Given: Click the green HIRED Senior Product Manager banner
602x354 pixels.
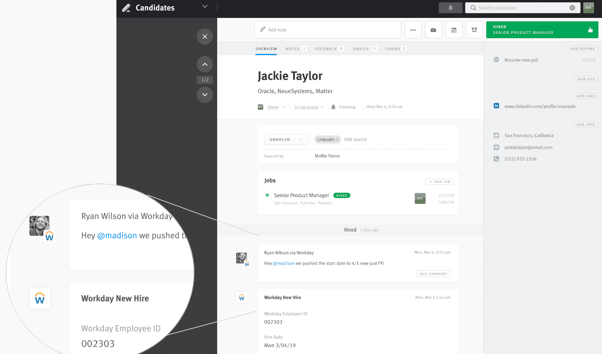Looking at the screenshot, I should point(541,30).
